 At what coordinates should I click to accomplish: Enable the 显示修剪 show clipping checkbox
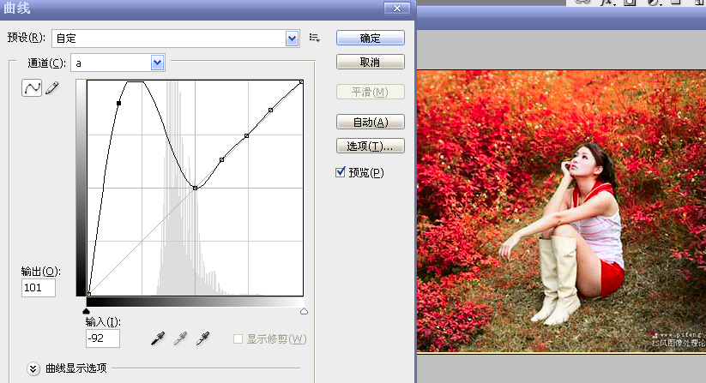coord(238,338)
